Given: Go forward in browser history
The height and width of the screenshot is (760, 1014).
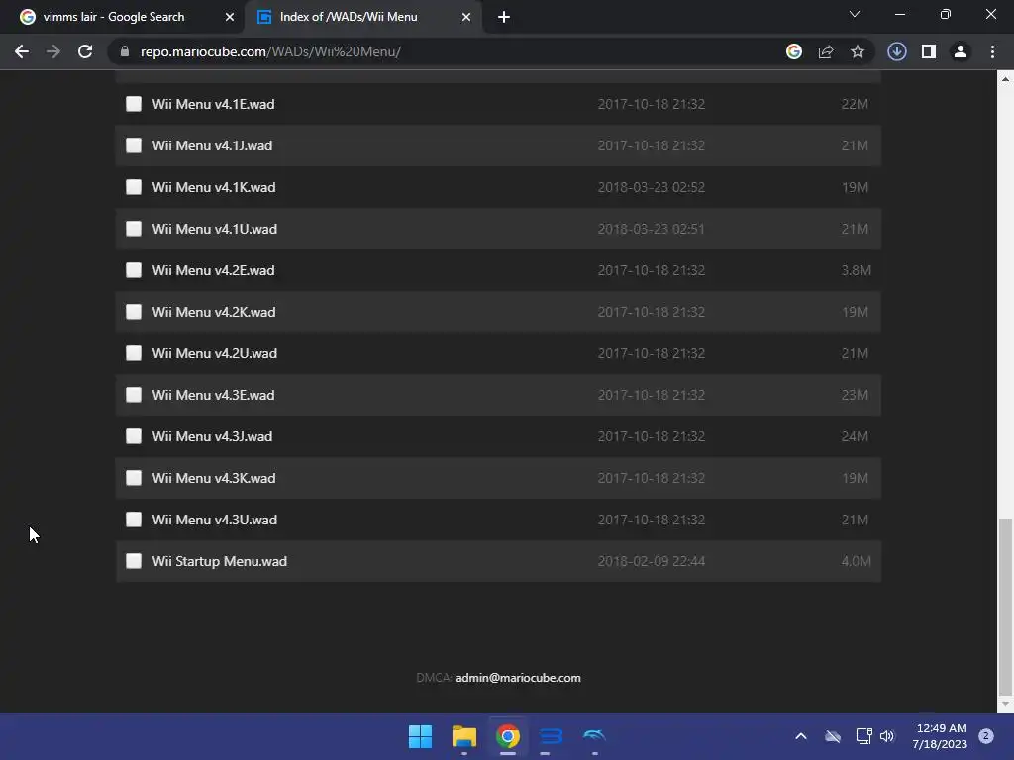Looking at the screenshot, I should [x=53, y=51].
